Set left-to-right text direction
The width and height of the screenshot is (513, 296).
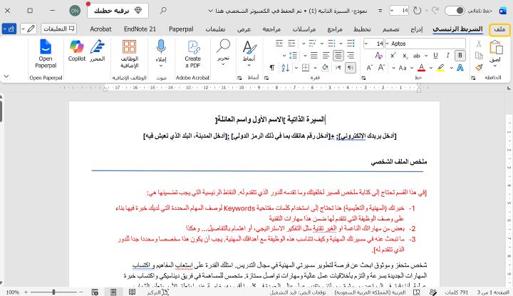point(338,68)
